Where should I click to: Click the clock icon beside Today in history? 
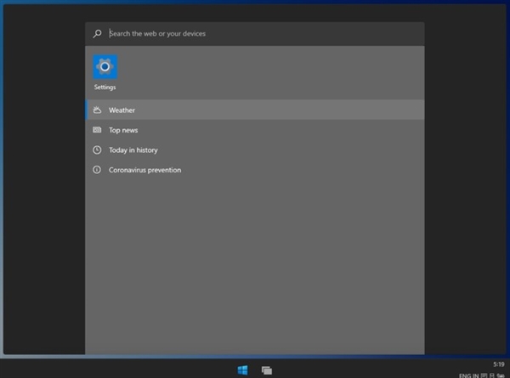point(98,150)
